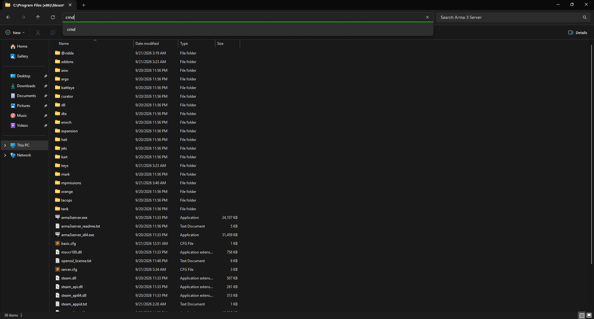Click the Cut toolbar icon
The image size is (594, 319).
click(x=38, y=32)
